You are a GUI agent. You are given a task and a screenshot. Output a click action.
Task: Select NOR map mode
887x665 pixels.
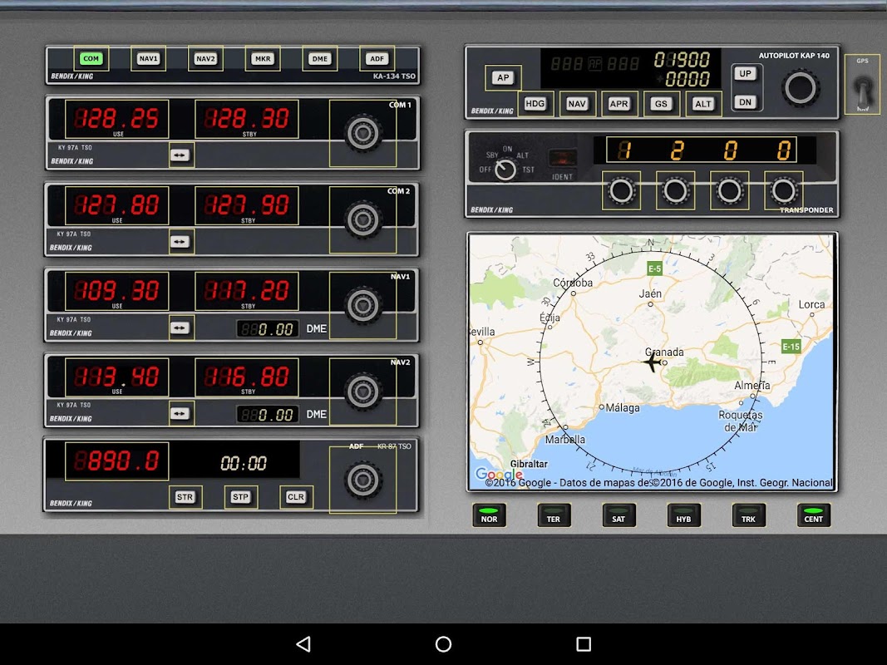(489, 515)
